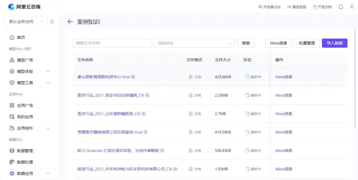
Task: Open Meta信息 for 助力 Outernet row
Action: 284,151
